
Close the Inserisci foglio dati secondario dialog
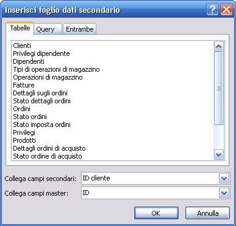pyautogui.click(x=226, y=10)
